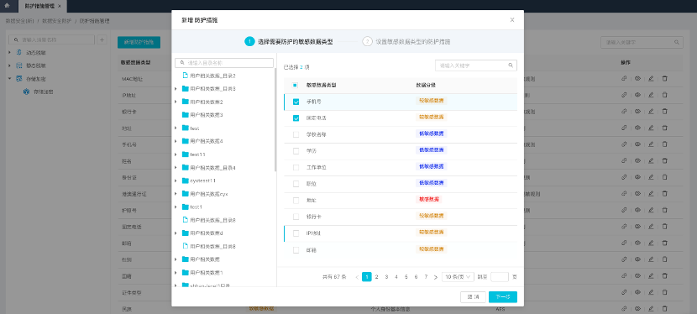Check the 学历 checkbox
Image resolution: width=697 pixels, height=314 pixels.
coord(296,151)
